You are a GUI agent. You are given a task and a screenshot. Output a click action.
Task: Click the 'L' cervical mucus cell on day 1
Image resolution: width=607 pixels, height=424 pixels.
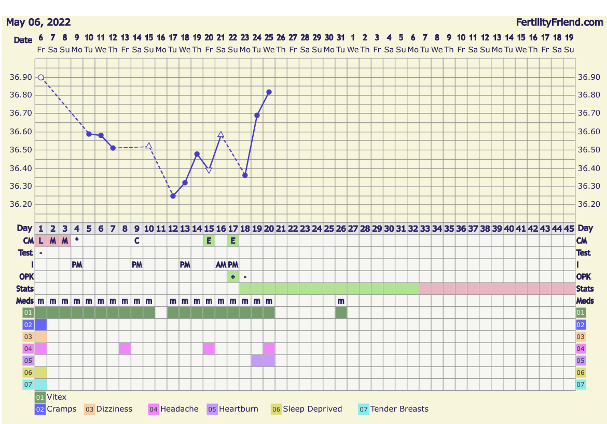[41, 241]
